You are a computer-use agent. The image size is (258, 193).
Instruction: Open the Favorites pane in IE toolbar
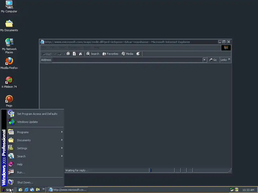[x=110, y=54]
